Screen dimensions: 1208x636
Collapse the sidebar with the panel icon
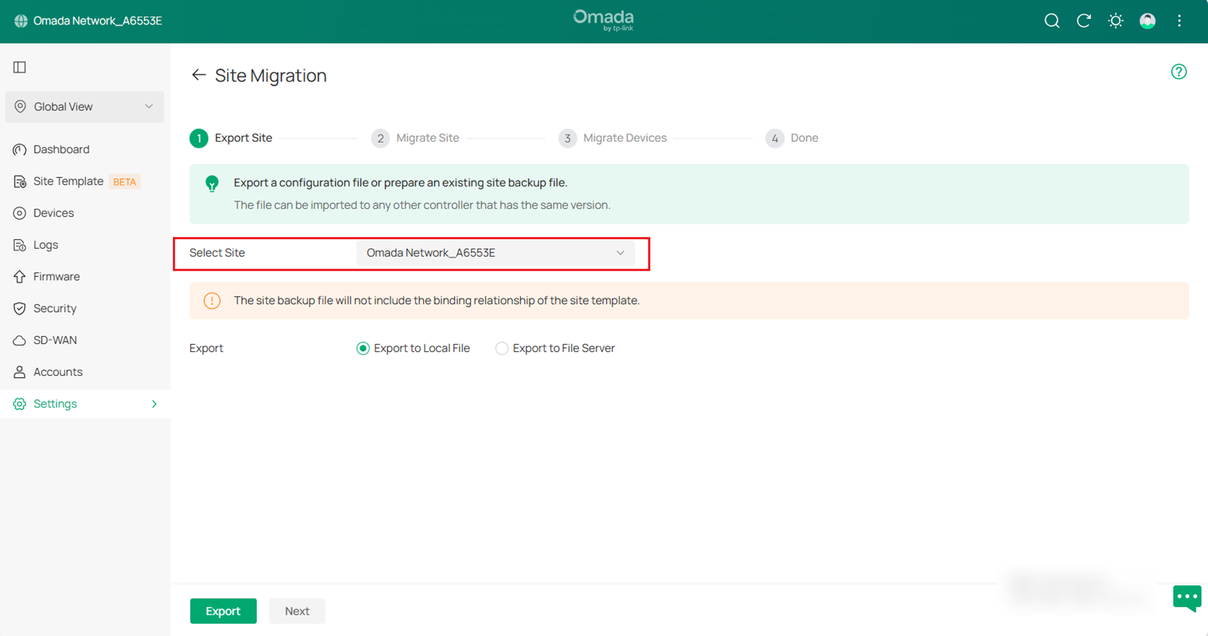(19, 68)
